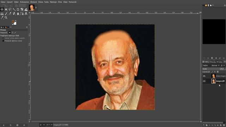Select the Text tool
This screenshot has height=127, width=226.
pos(26,14)
